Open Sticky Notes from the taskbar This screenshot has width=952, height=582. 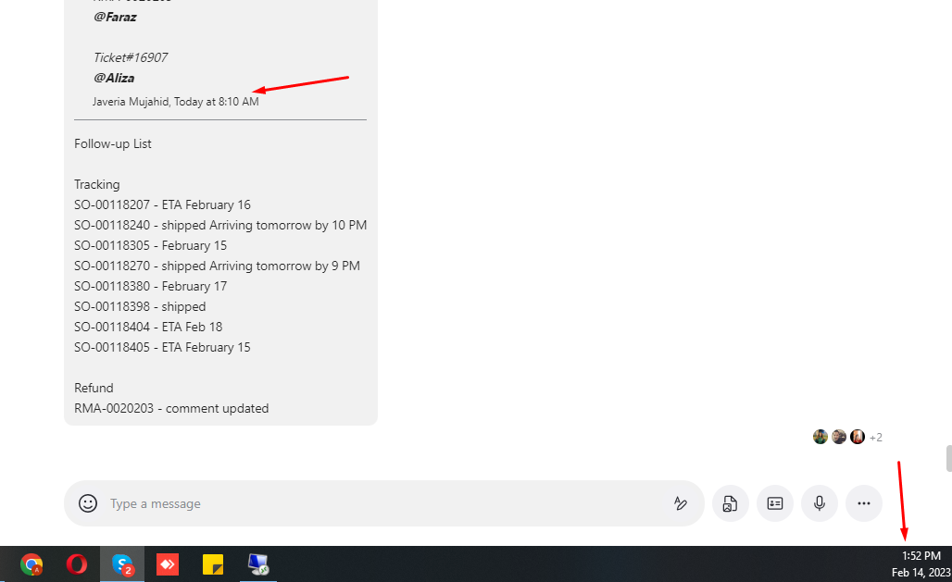212,564
